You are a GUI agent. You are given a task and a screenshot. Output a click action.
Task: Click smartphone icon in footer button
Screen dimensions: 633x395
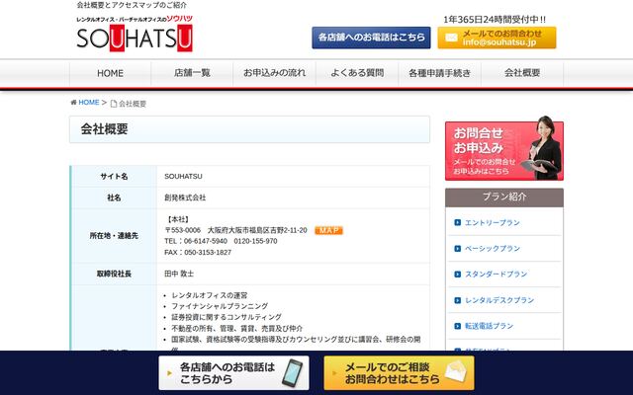[293, 373]
